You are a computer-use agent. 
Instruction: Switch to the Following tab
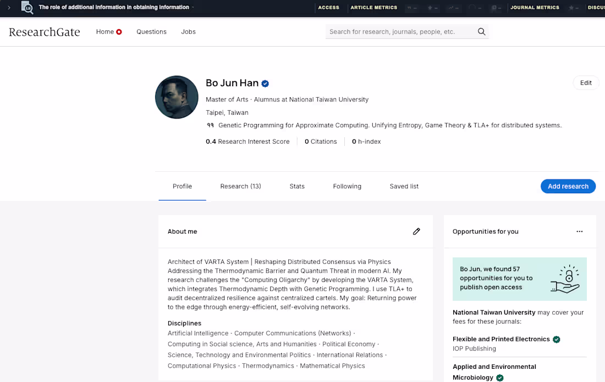coord(347,187)
